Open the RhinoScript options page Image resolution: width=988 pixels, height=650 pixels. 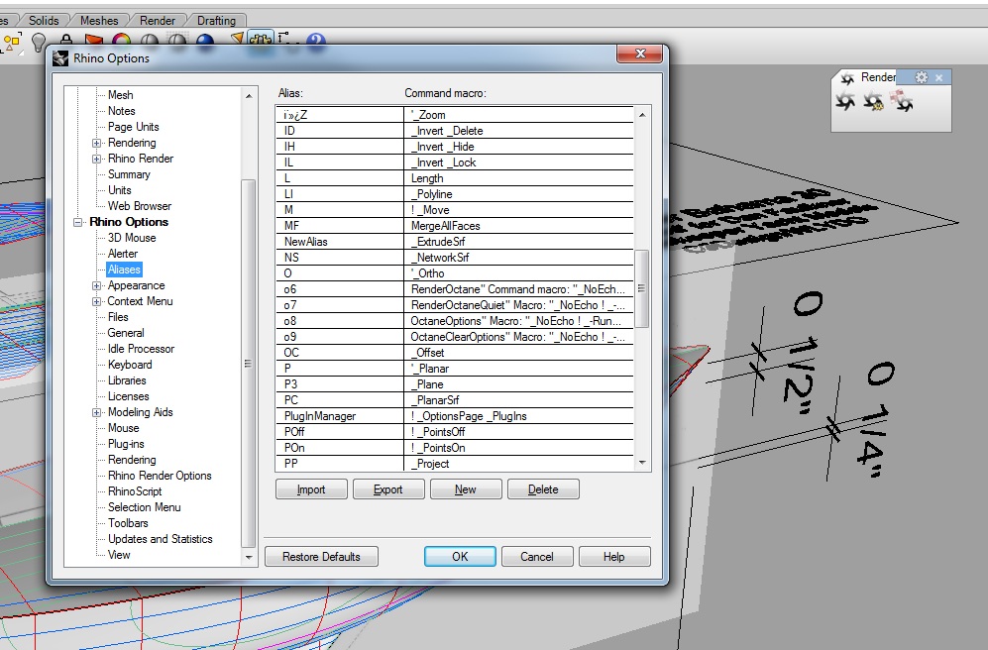click(135, 491)
